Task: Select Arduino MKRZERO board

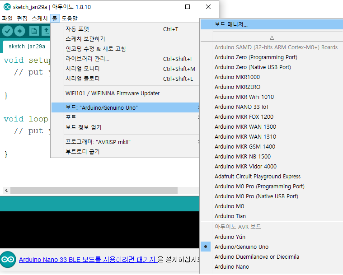Action: 272,87
